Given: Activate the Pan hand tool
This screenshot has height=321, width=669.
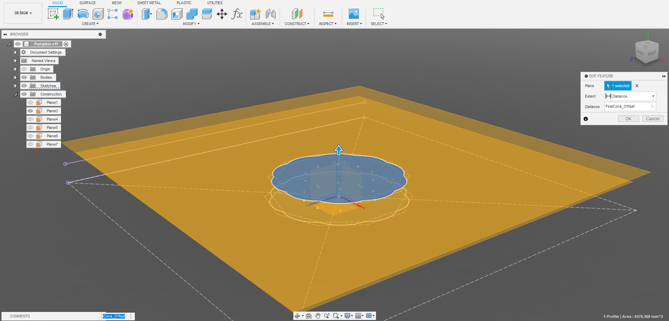Looking at the screenshot, I should (318, 316).
